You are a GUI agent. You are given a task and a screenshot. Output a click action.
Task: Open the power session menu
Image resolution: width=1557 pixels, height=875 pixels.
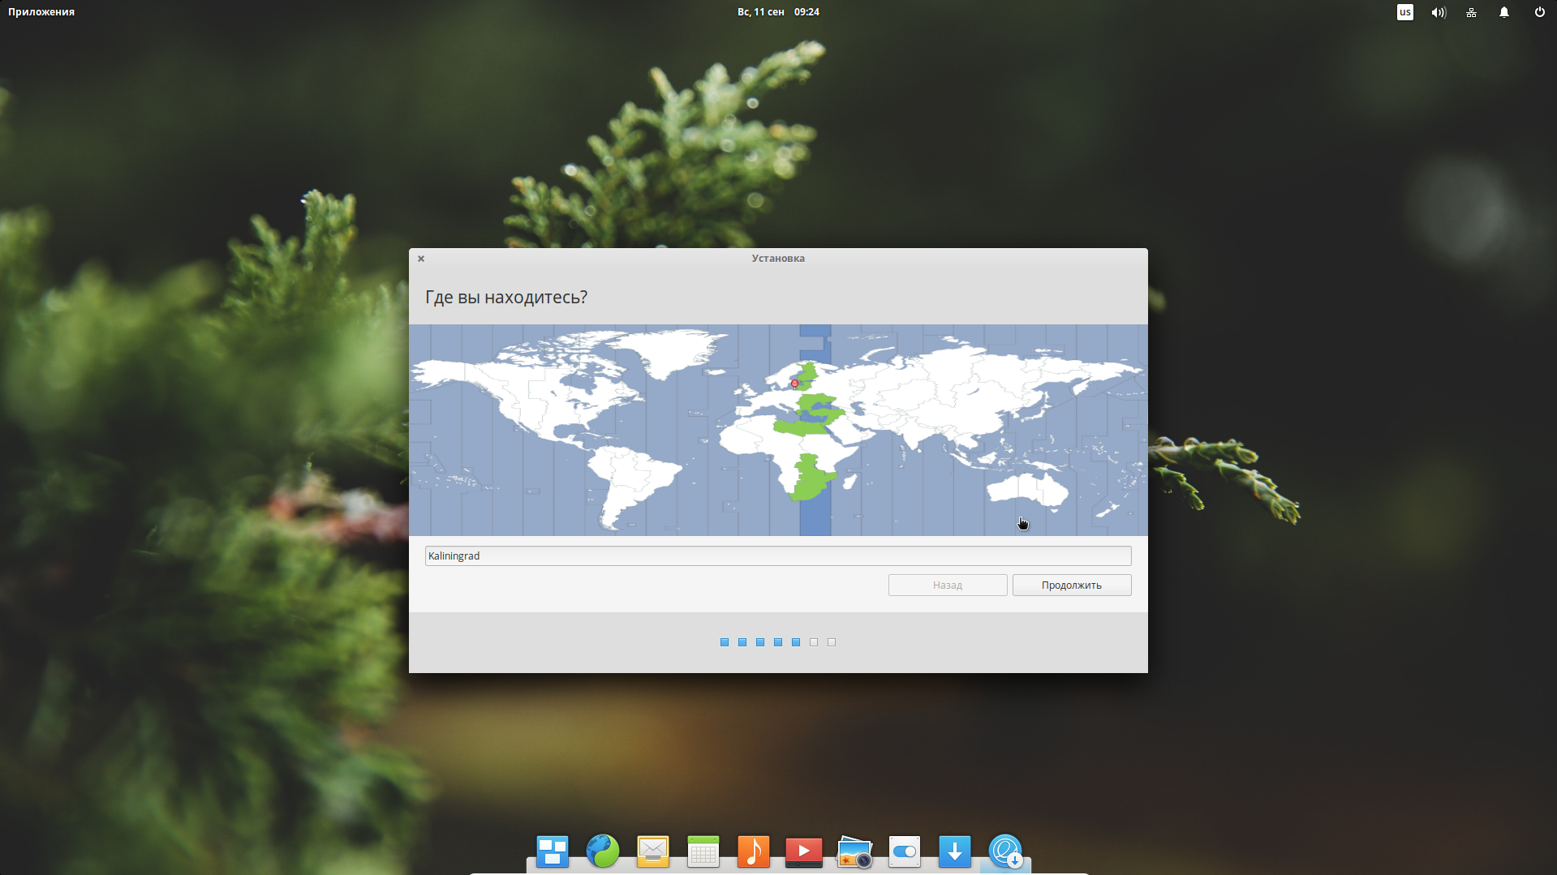(1539, 12)
